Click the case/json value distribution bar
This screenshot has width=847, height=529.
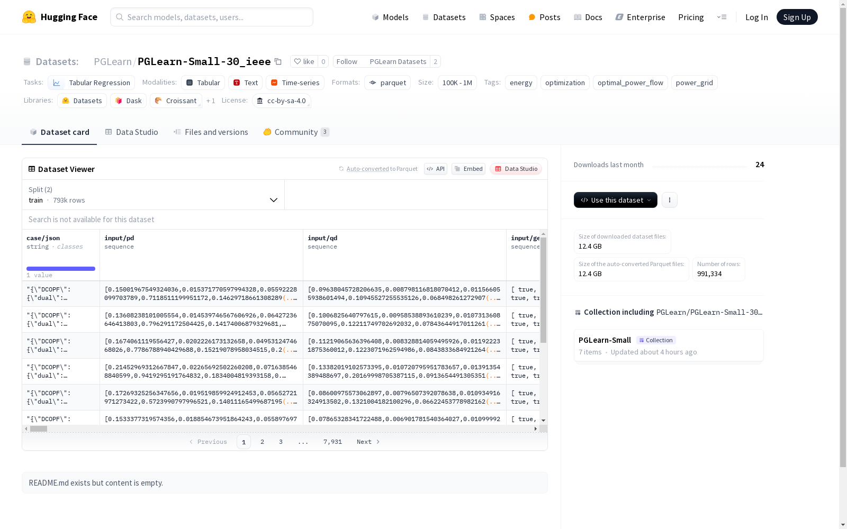click(x=61, y=269)
